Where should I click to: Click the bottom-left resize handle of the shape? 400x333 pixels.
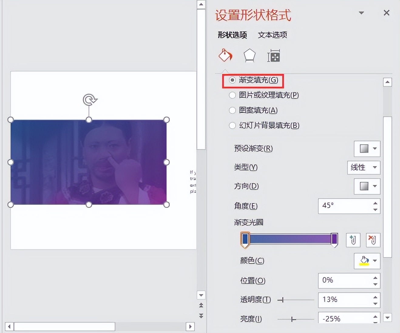pyautogui.click(x=11, y=205)
